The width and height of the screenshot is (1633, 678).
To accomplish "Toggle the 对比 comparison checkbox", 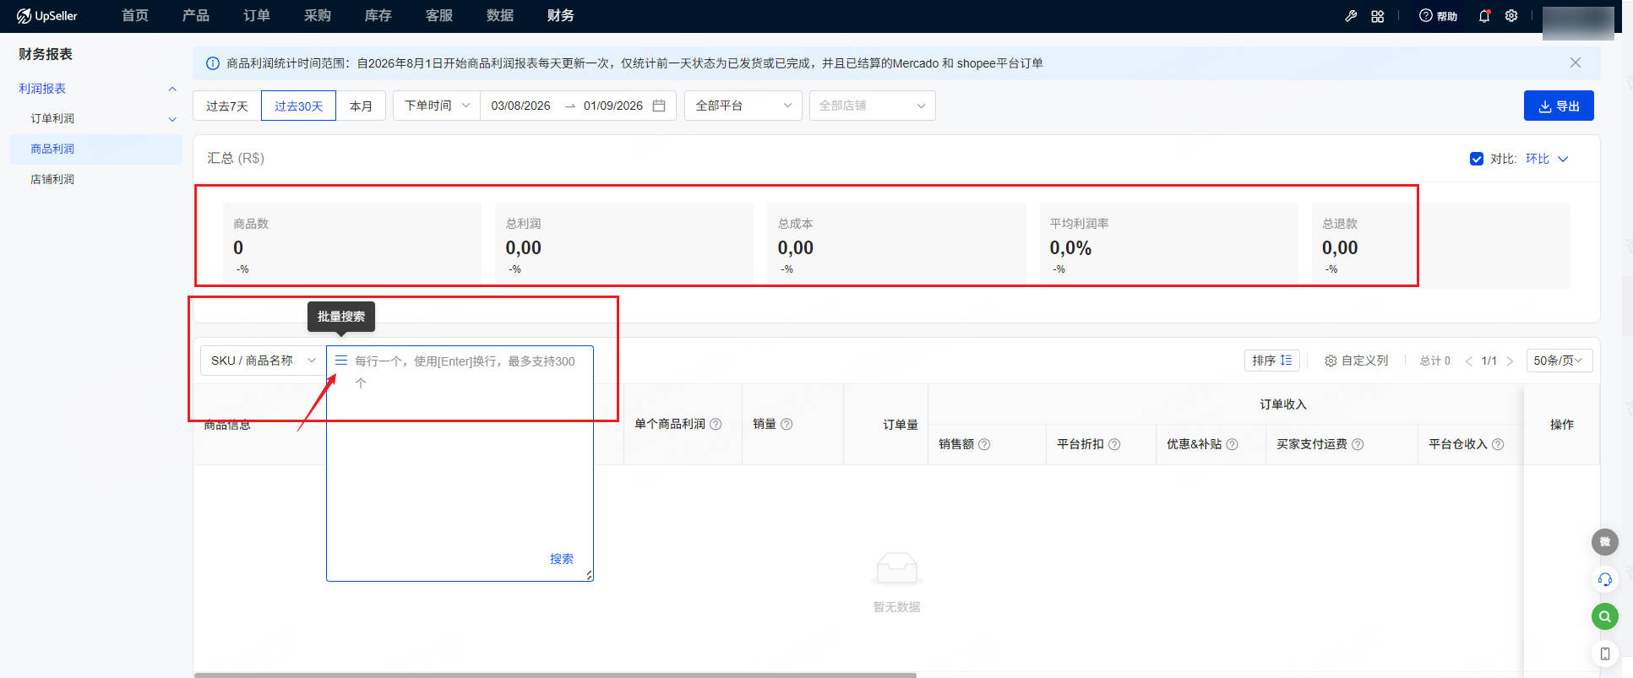I will pos(1477,159).
